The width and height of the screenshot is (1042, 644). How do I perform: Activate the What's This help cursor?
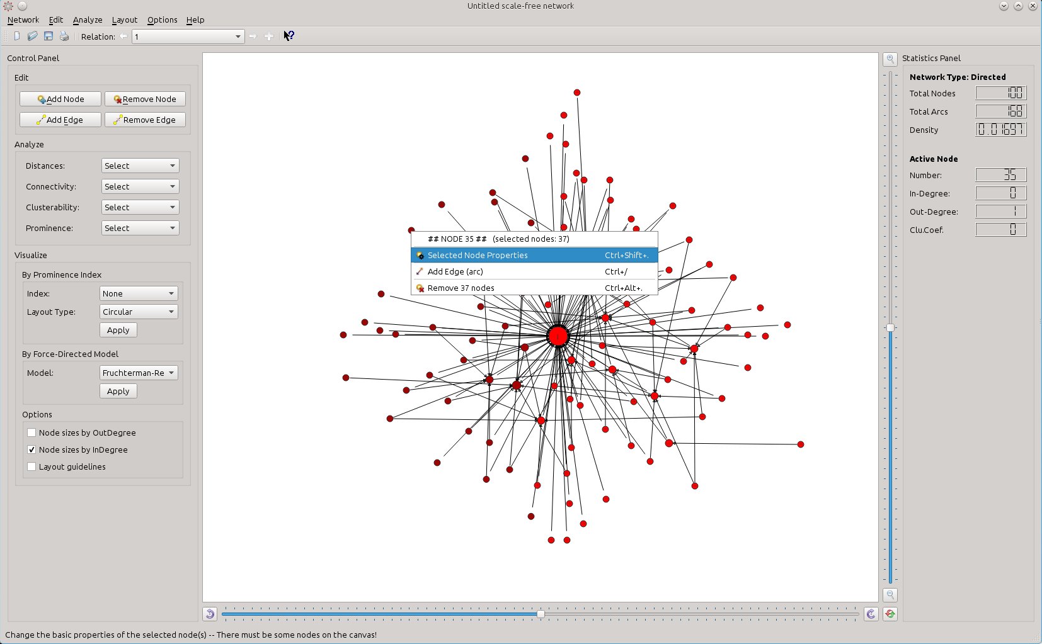pos(289,36)
